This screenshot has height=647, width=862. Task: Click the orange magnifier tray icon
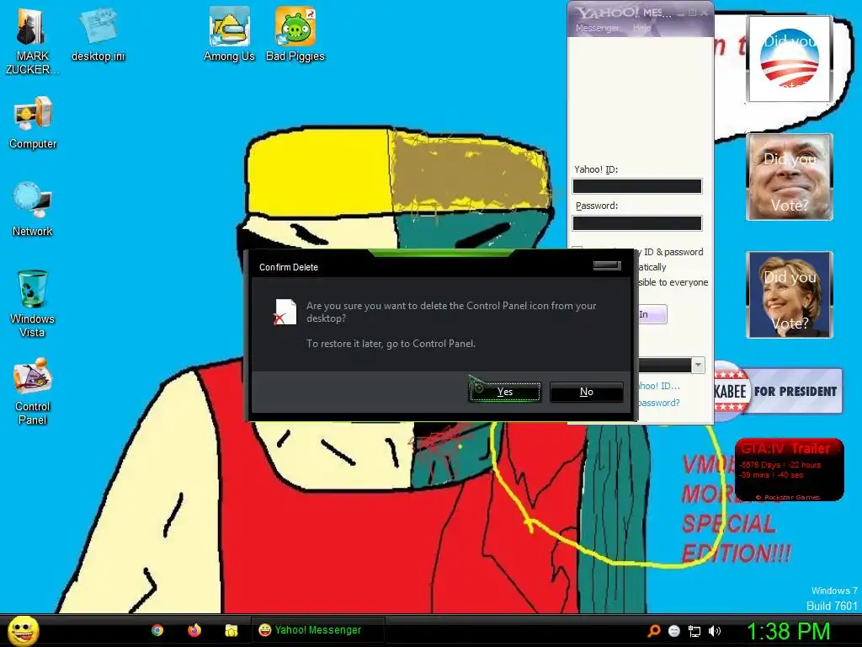(653, 631)
